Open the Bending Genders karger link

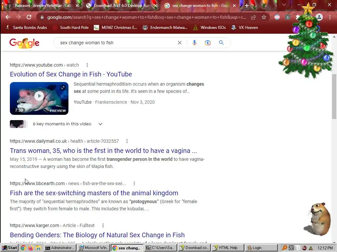(97, 235)
